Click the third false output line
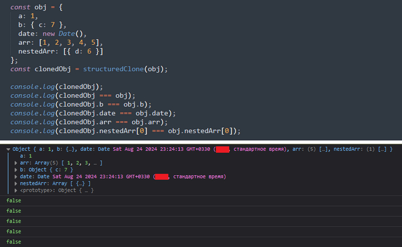 (14, 221)
